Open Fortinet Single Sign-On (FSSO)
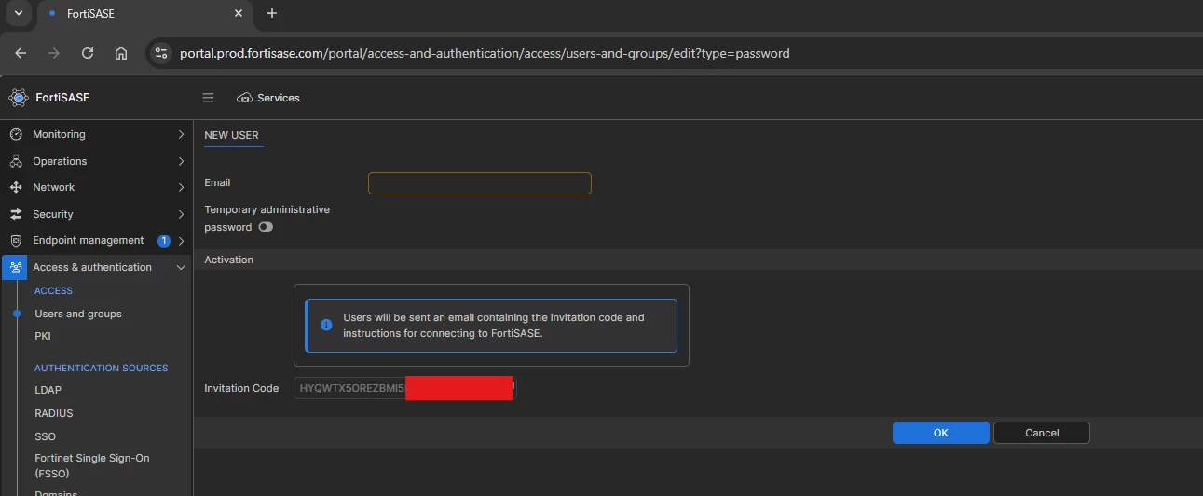Image resolution: width=1203 pixels, height=496 pixels. 92,465
